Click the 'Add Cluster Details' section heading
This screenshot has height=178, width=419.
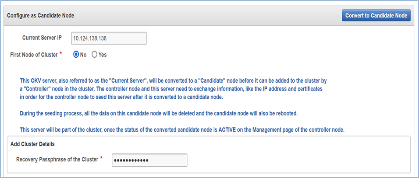32,144
